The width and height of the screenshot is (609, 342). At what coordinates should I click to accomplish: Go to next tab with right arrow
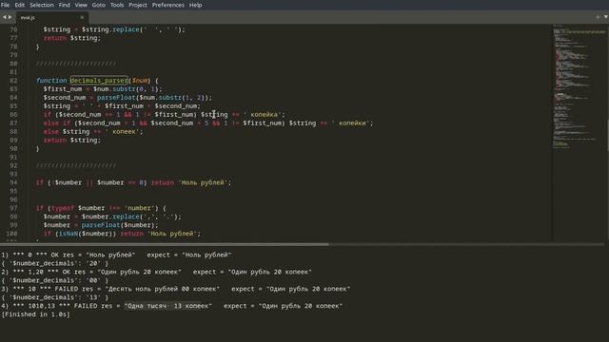[x=10, y=17]
